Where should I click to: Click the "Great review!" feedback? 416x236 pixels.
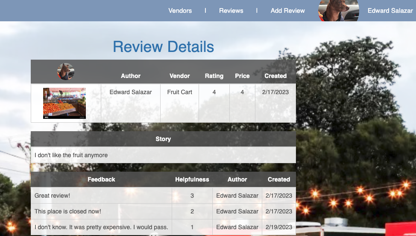tap(52, 196)
